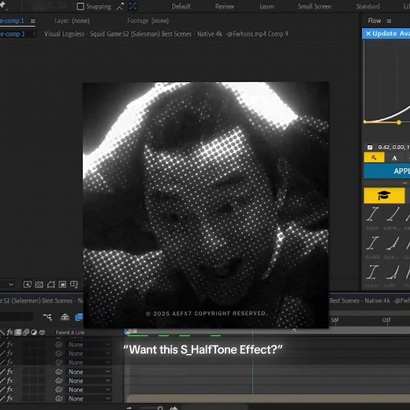Image resolution: width=410 pixels, height=410 pixels.
Task: Open the Flow panel hamburger menu
Action: [x=389, y=20]
